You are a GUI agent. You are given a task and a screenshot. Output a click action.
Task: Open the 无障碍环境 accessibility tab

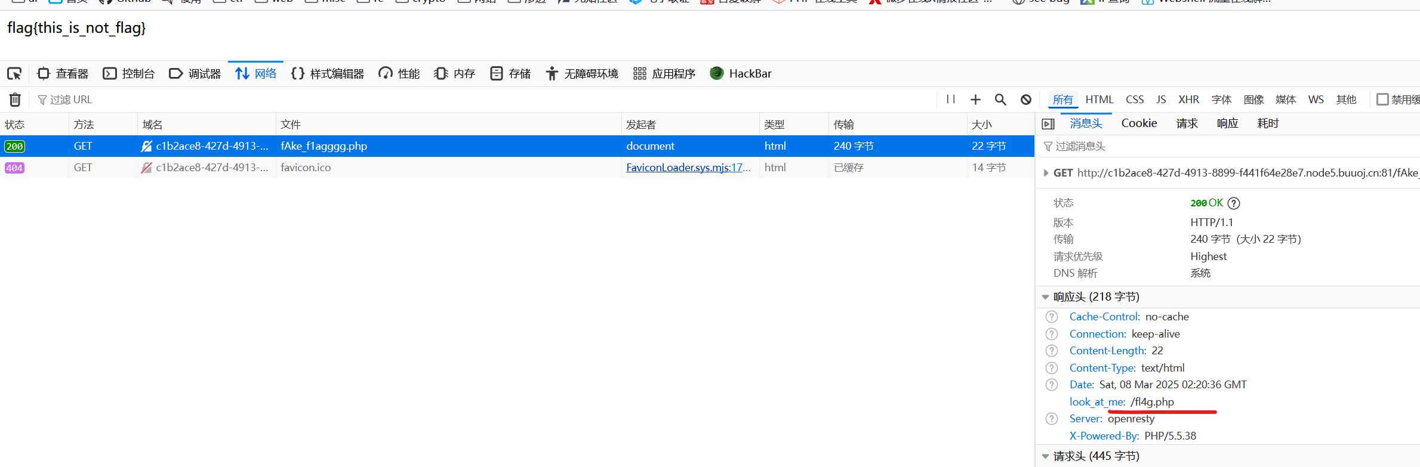(x=582, y=74)
